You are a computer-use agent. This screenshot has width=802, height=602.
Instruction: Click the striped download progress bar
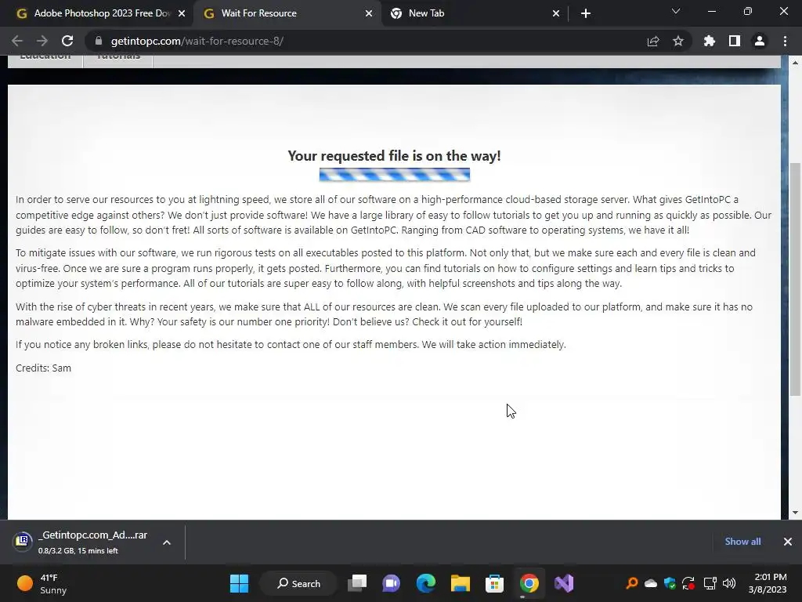pyautogui.click(x=395, y=175)
